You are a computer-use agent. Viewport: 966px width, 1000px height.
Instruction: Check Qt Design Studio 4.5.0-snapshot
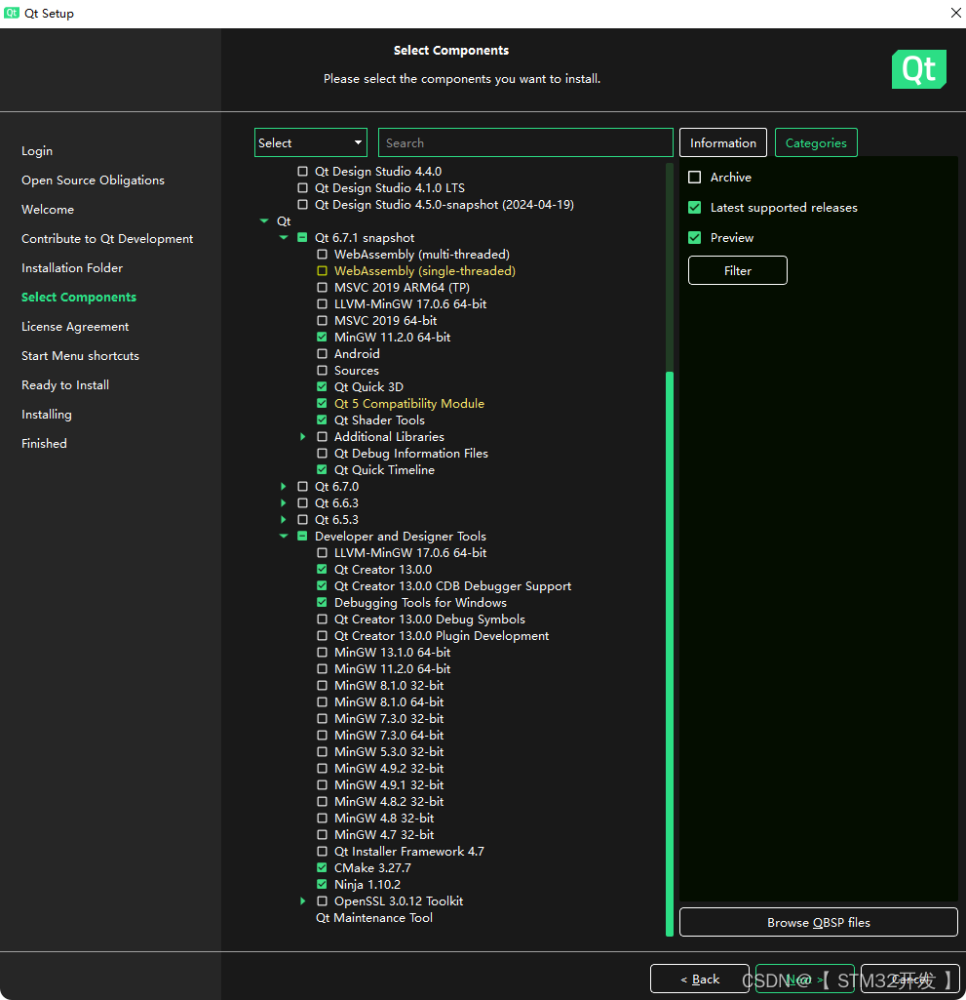[x=303, y=205]
